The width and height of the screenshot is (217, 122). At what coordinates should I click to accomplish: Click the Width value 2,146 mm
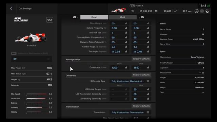click(x=199, y=83)
